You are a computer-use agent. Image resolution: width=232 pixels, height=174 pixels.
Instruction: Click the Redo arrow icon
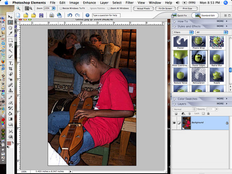[77, 15]
